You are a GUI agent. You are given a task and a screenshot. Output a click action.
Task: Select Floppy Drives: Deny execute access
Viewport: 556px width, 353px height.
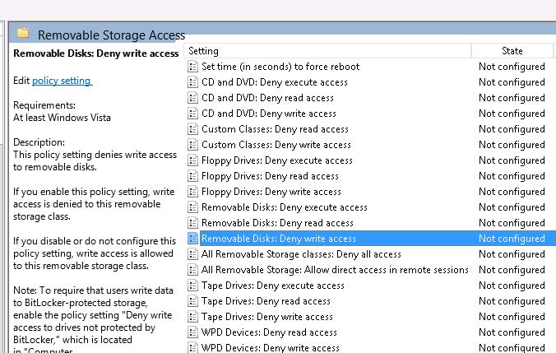pos(276,160)
